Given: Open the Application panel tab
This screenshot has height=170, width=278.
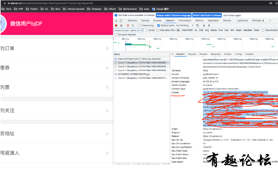Looking at the screenshot, I should click(x=213, y=21).
